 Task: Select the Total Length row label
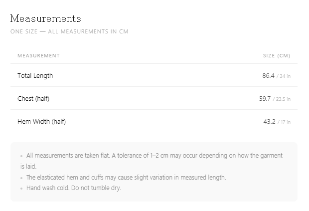(x=35, y=76)
